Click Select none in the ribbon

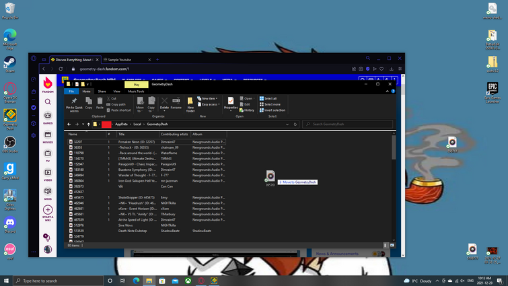pyautogui.click(x=270, y=104)
